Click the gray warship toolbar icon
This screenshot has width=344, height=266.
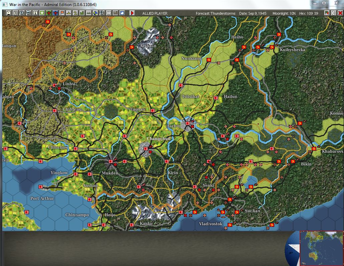(89, 13)
